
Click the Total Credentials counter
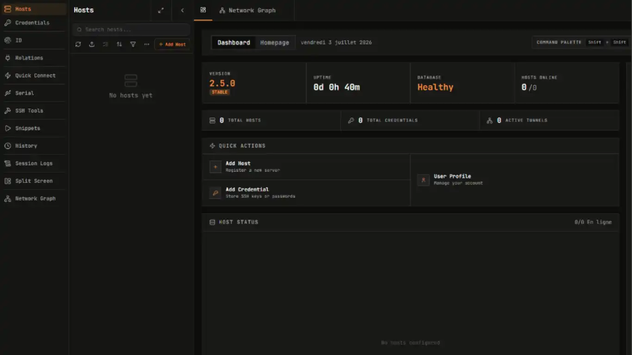410,120
